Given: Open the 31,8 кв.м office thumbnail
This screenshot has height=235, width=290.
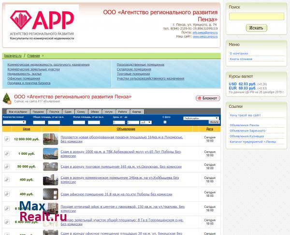Looking at the screenshot, I should coord(50,194).
